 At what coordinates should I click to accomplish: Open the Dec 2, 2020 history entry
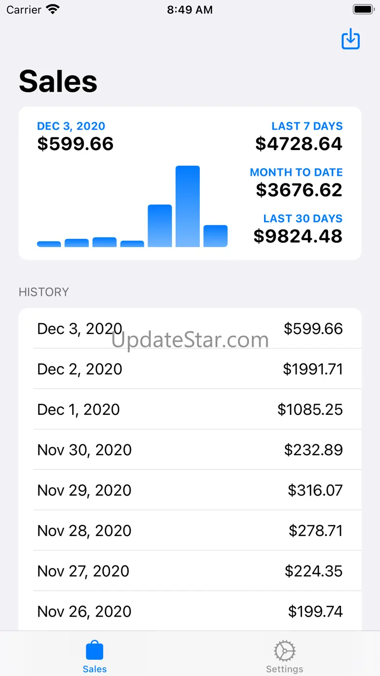click(190, 369)
